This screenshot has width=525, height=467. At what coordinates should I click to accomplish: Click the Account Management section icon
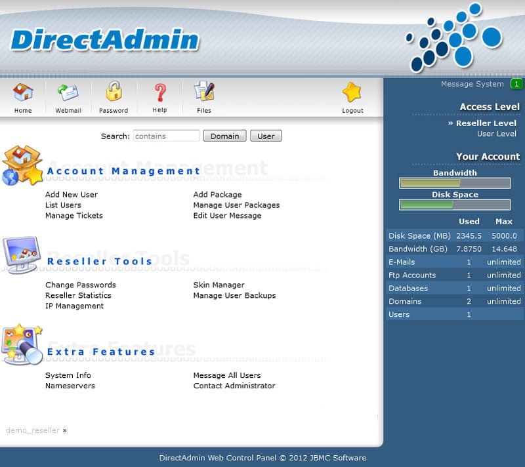click(x=22, y=165)
